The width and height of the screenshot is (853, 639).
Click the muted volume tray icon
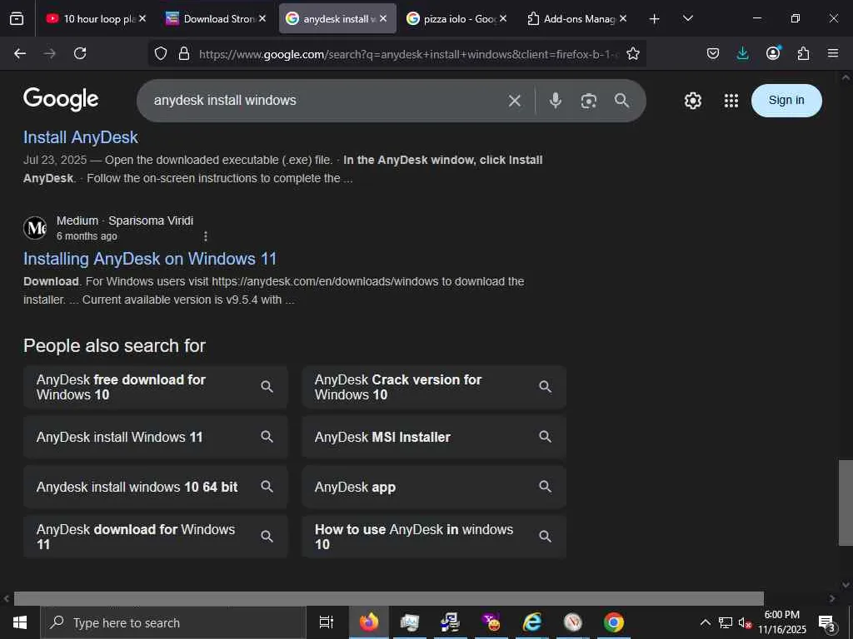[x=744, y=622]
